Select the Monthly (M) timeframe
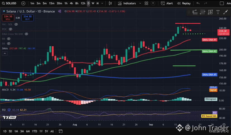The image size is (231, 135). pyautogui.click(x=98, y=3)
